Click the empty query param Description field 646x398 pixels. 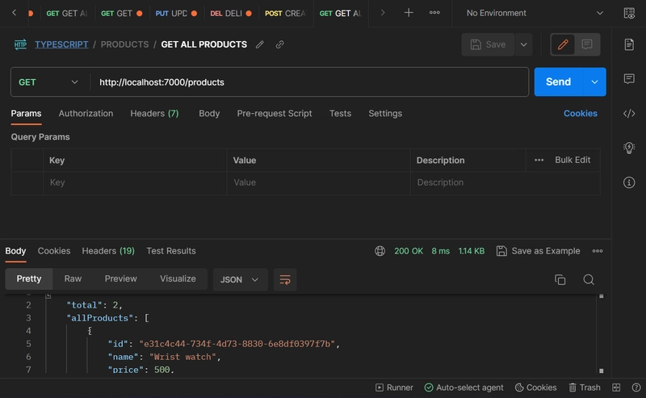pyautogui.click(x=505, y=182)
